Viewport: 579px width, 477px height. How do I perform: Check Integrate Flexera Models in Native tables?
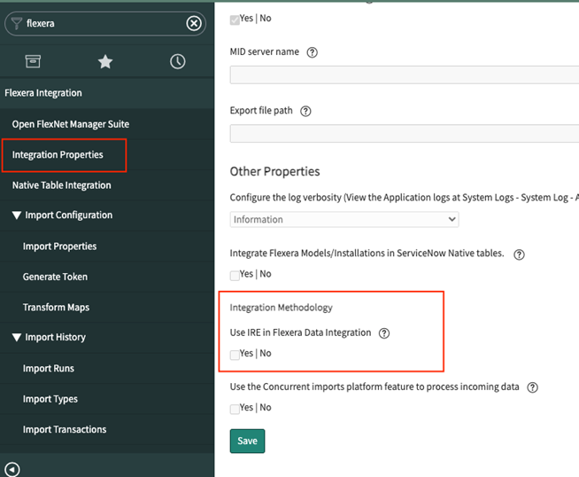tap(235, 275)
